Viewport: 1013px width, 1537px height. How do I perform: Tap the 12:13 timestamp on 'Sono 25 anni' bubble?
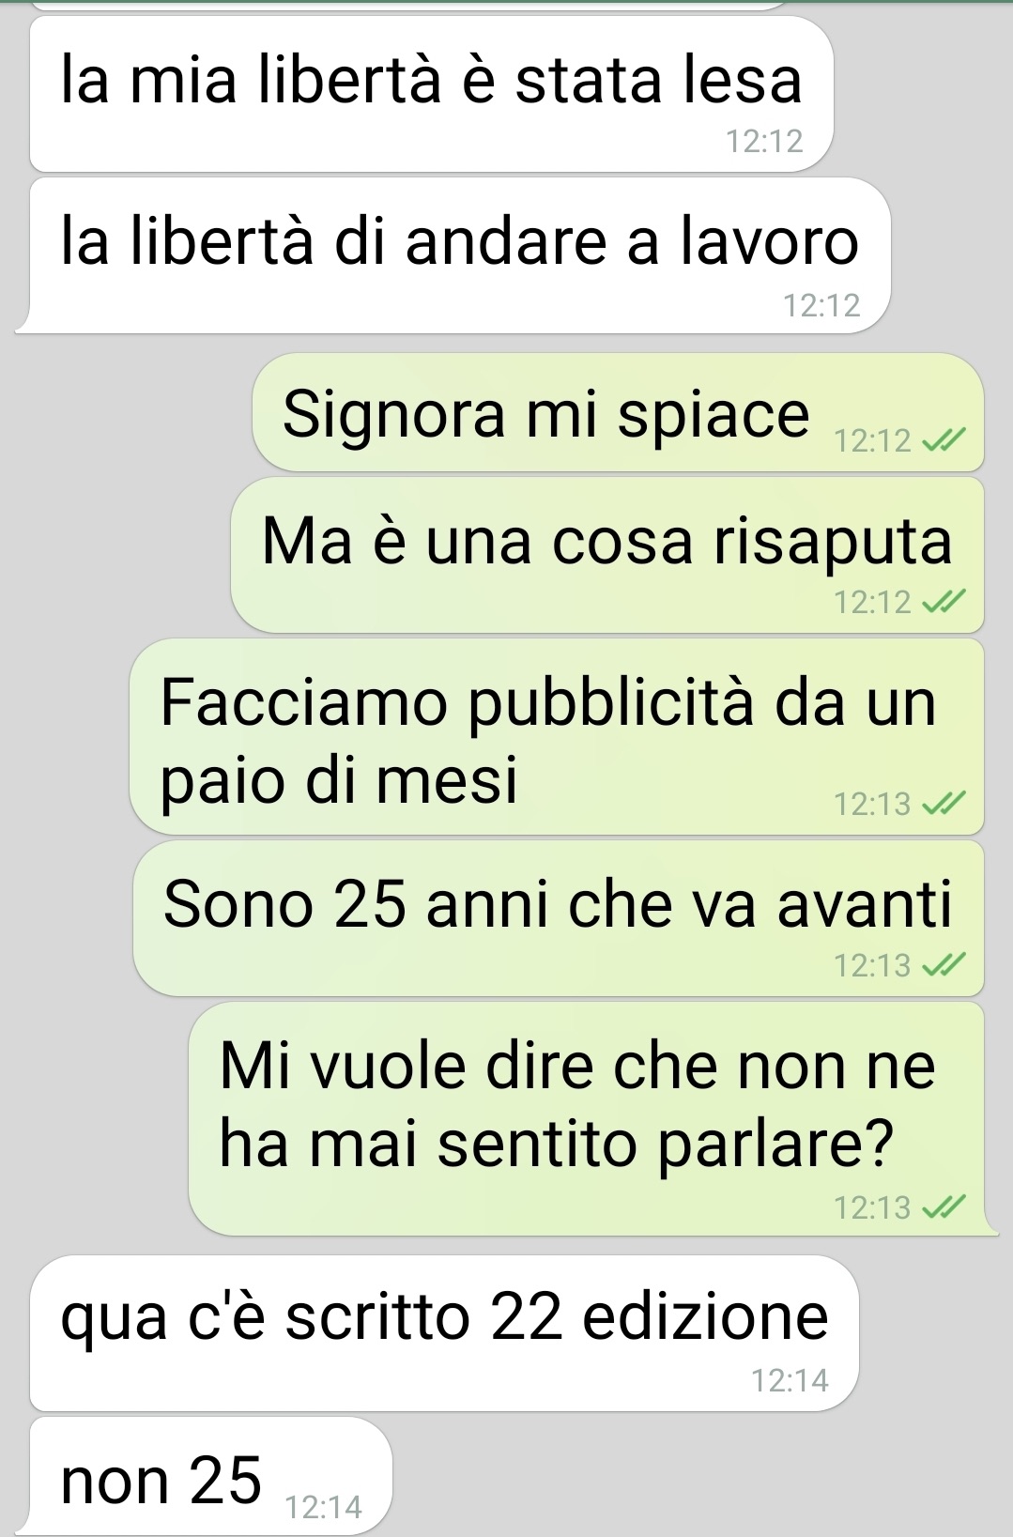click(x=873, y=965)
